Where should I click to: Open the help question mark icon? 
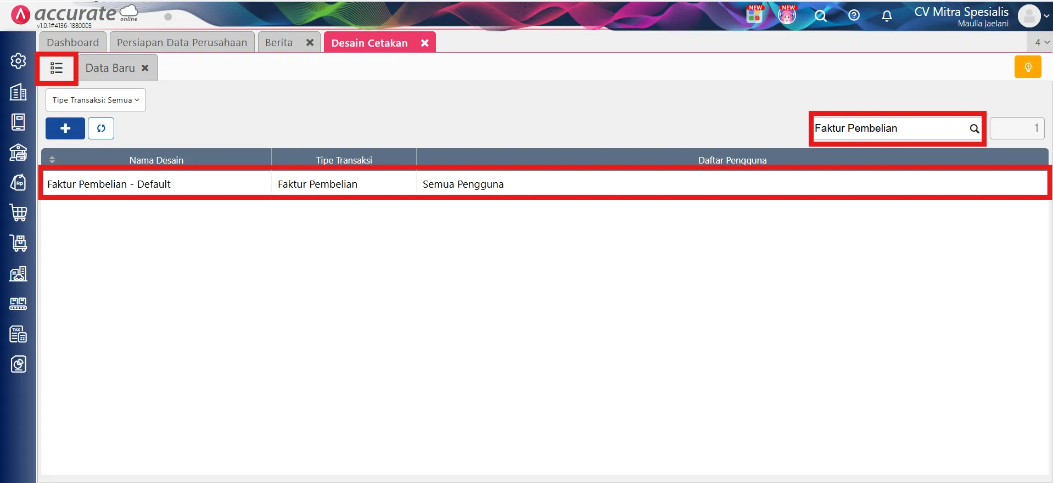854,15
